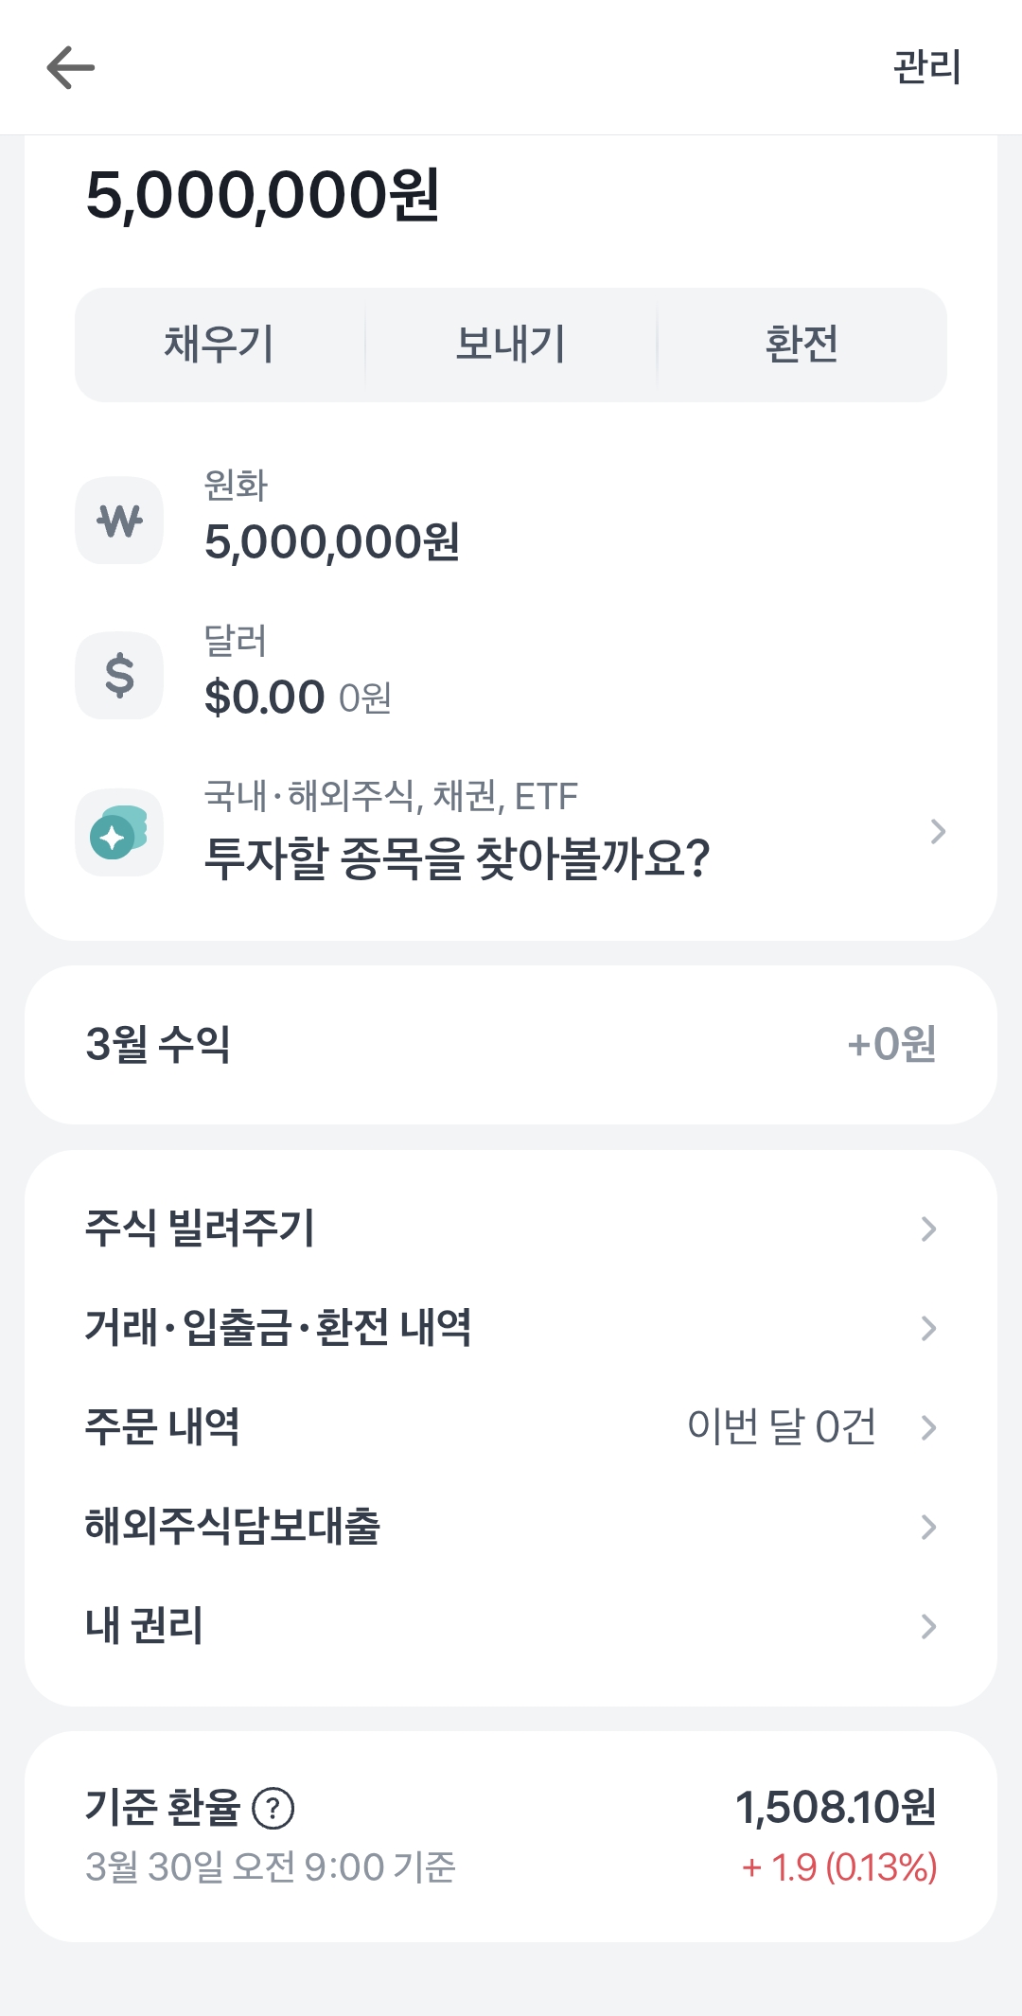Tap the dollar currency icon

[119, 676]
